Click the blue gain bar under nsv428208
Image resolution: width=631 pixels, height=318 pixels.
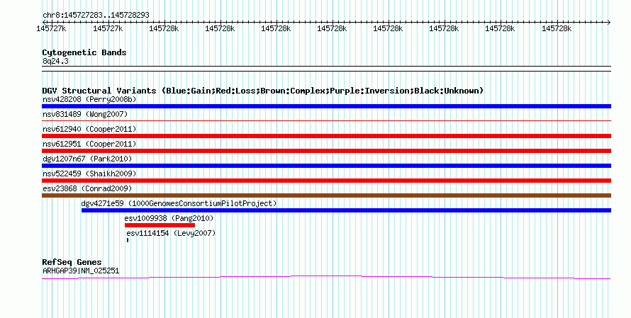pos(326,106)
